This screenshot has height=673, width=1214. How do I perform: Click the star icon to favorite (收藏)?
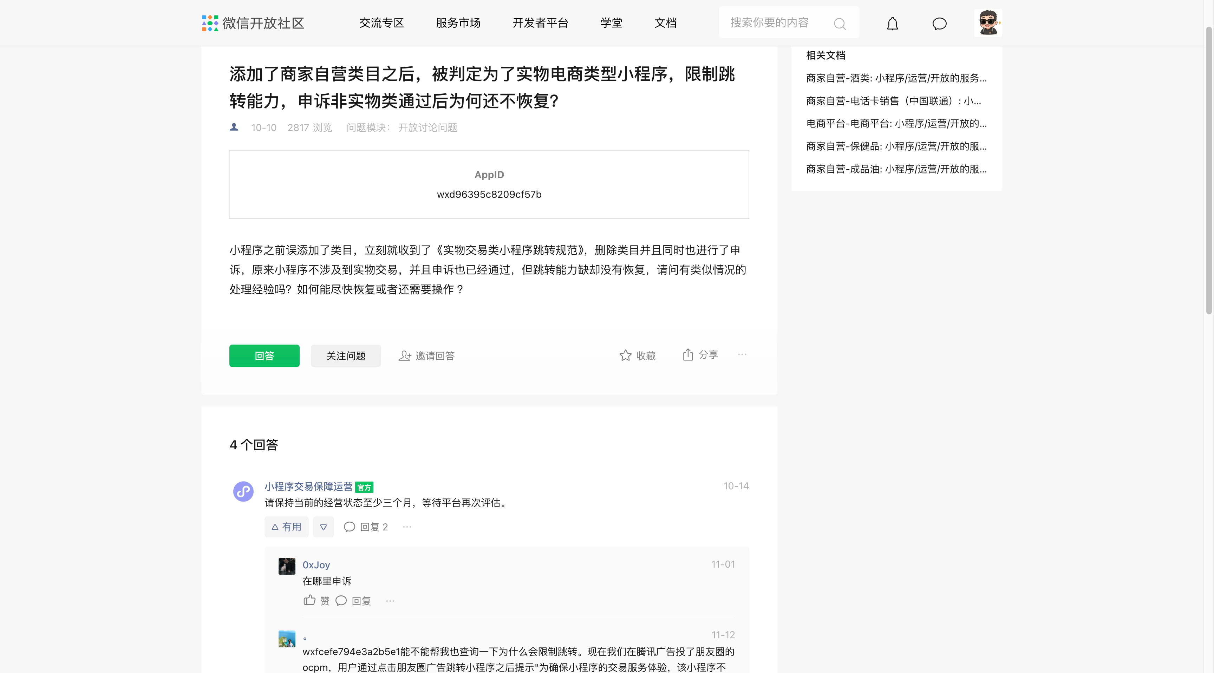click(x=625, y=355)
